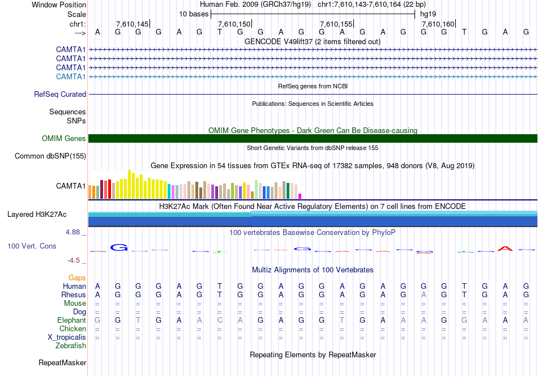Select the Rhesus alignment row label

click(x=73, y=294)
